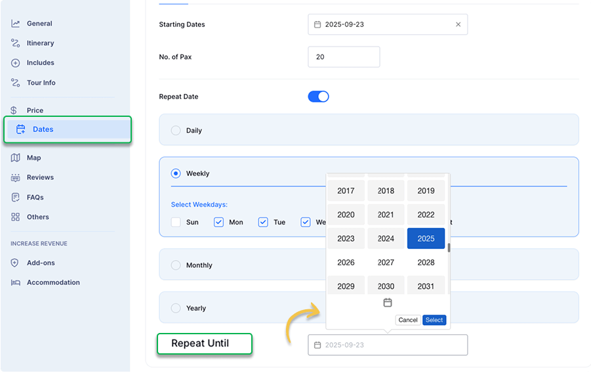The width and height of the screenshot is (591, 373).
Task: Pick year 2022 in the picker
Action: (426, 215)
